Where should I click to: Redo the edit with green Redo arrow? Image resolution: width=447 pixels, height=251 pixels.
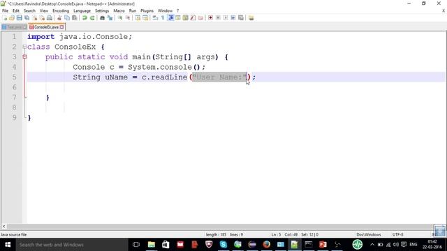pyautogui.click(x=92, y=18)
